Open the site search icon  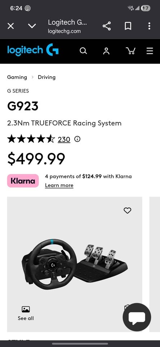pos(83,51)
